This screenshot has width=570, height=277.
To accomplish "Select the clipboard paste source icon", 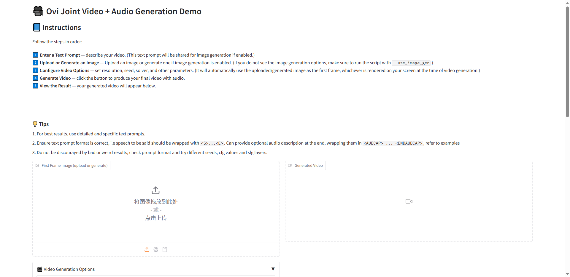I will (x=165, y=249).
